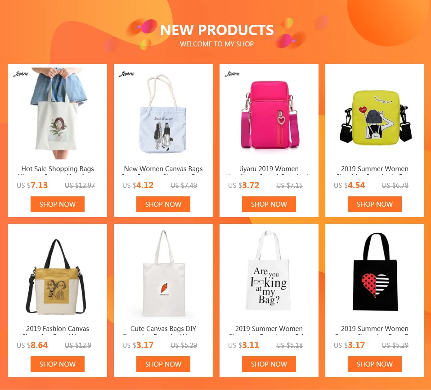Screen dimensions: 431x390
Task: Open the yellow shoulder bag image
Action: coord(375,113)
